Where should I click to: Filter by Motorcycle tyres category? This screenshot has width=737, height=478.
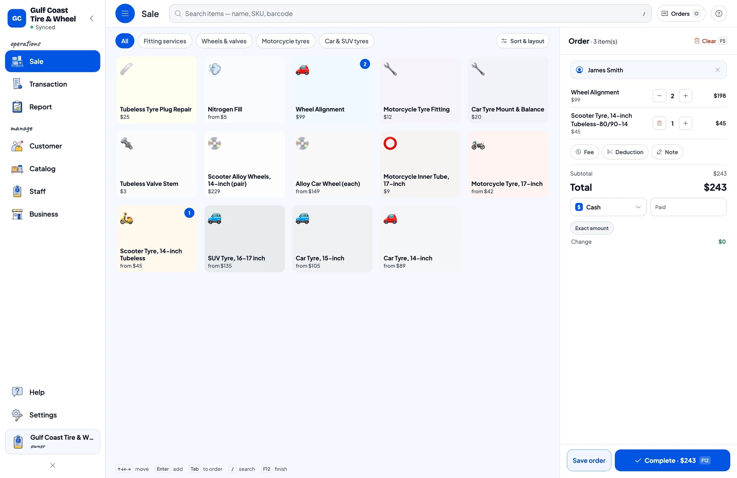285,41
